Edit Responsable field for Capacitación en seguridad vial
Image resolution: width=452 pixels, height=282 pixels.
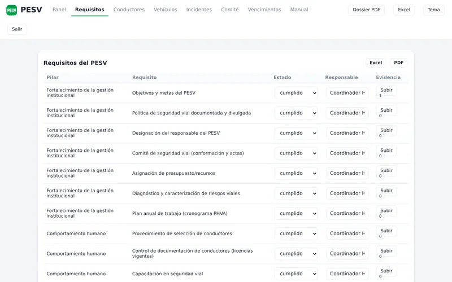[x=347, y=274]
